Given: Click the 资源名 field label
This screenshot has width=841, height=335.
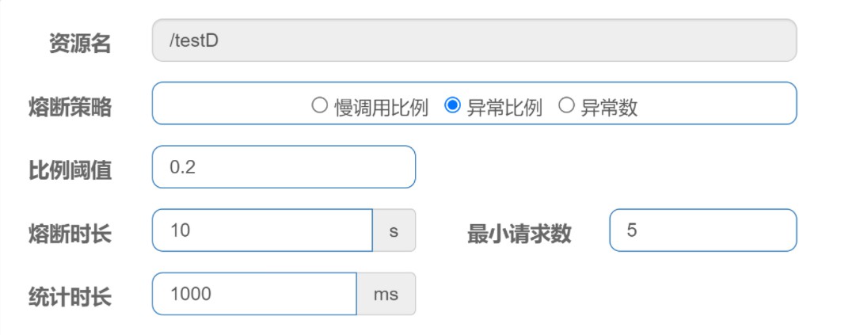Looking at the screenshot, I should (x=80, y=44).
